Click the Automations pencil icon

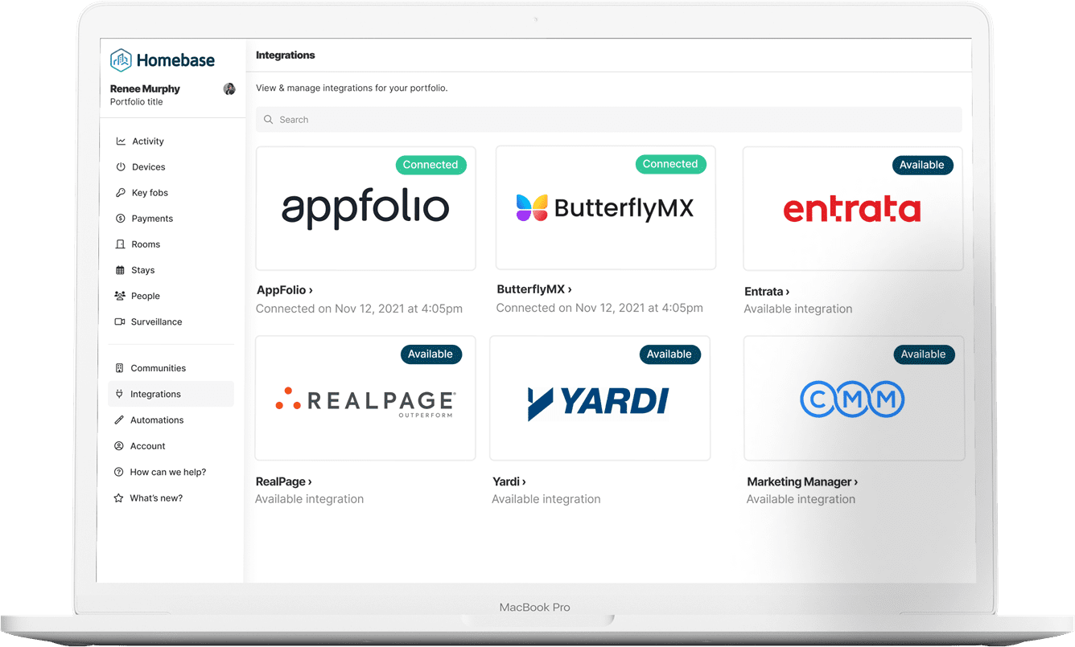coord(119,420)
